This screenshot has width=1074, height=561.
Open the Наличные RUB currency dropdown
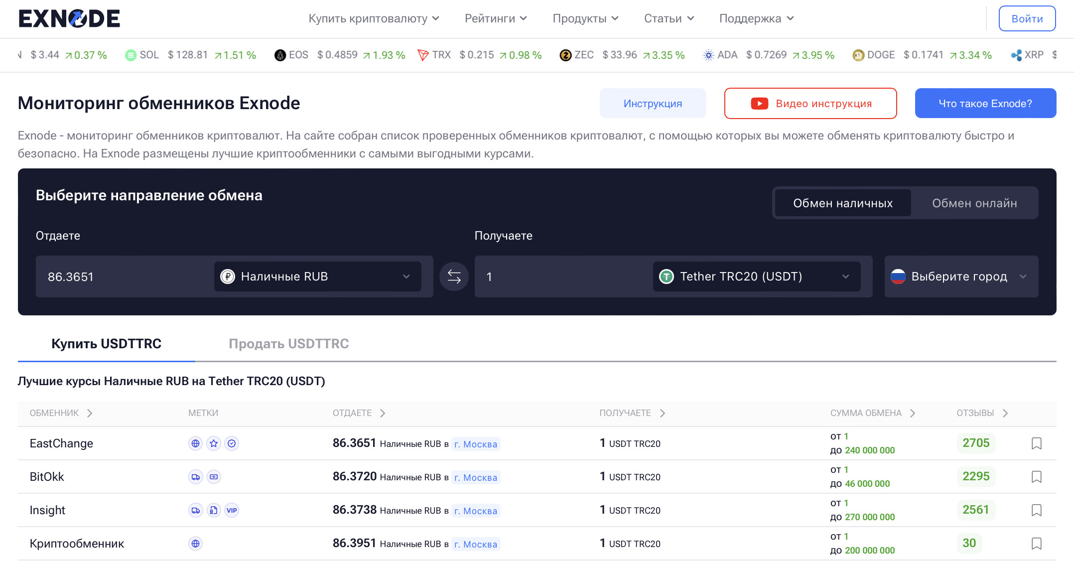point(317,277)
